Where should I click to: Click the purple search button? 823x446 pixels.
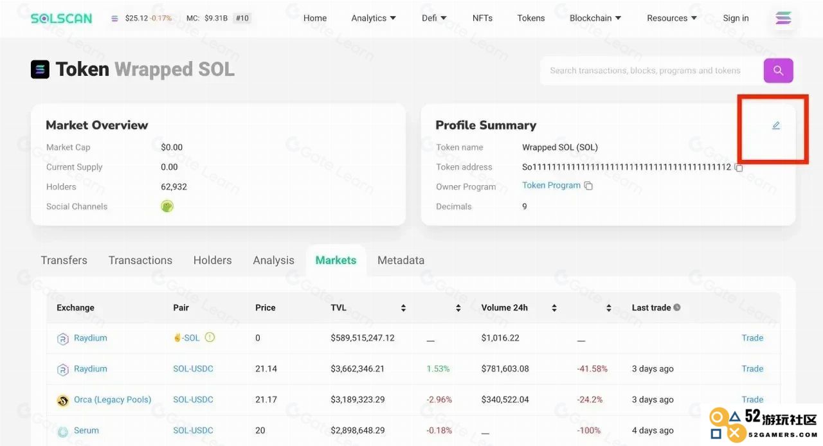click(778, 71)
